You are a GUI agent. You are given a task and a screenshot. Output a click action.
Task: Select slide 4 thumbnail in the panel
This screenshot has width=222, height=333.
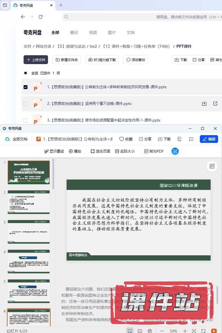29,261
